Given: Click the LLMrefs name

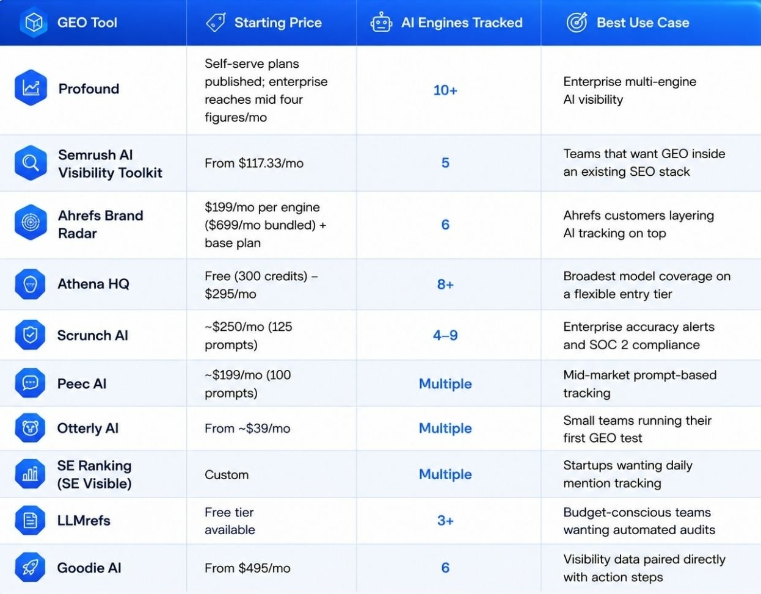Looking at the screenshot, I should coord(84,520).
